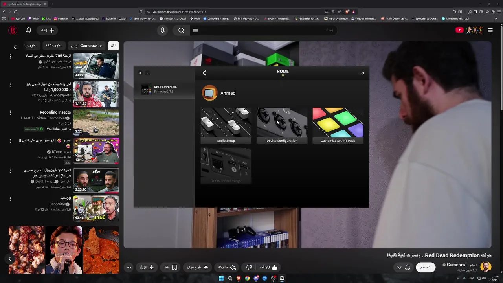Select the الكل (All) filter chip
This screenshot has width=503, height=283.
113,46
